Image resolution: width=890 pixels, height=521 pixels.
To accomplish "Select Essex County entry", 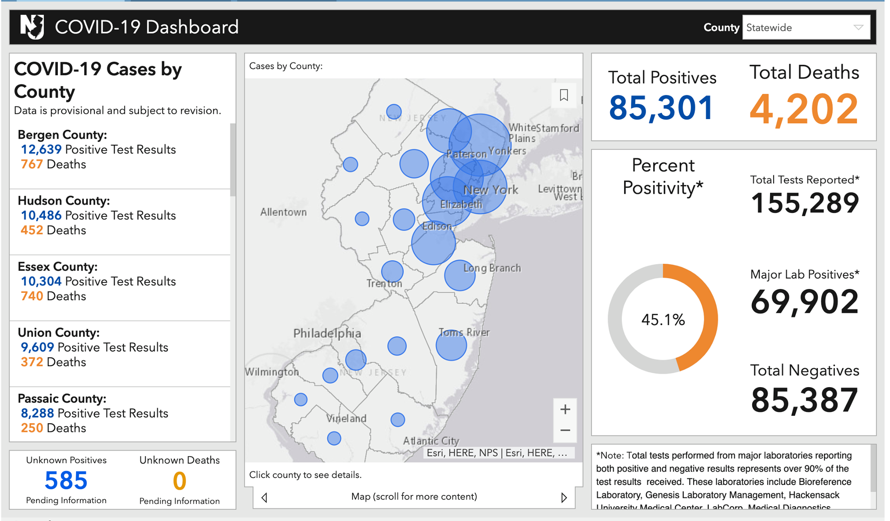I will 120,288.
